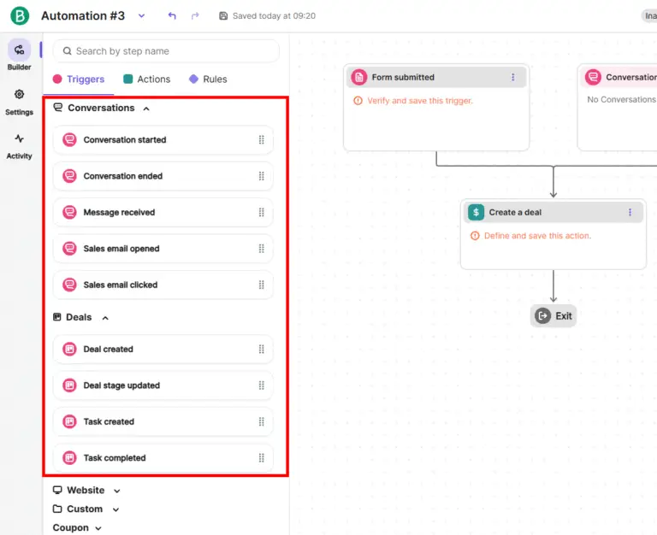The height and width of the screenshot is (535, 657).
Task: Open Automation #3 name dropdown arrow
Action: pos(142,16)
